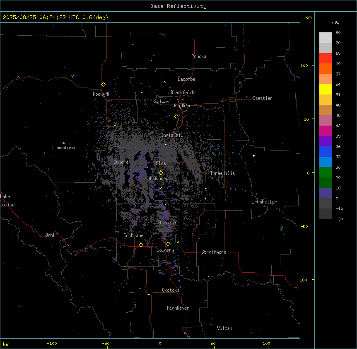Pick the red 60-65 dBZ legend color

point(326,58)
